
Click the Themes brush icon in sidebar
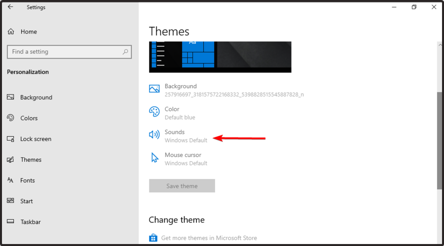tap(10, 159)
